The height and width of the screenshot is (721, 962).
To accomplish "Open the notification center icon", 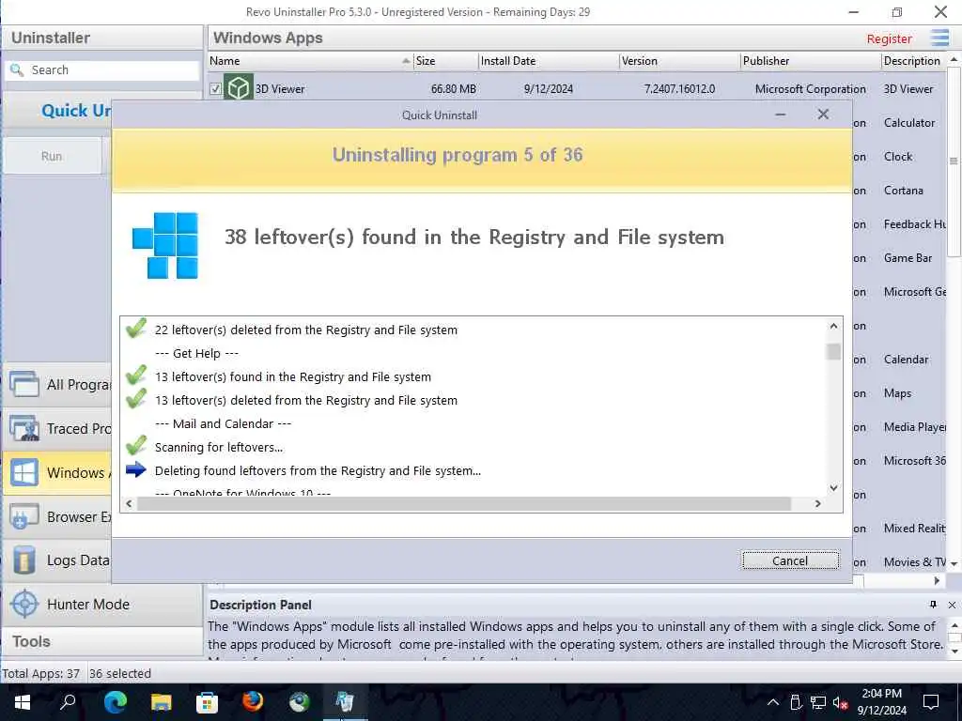I will click(931, 702).
